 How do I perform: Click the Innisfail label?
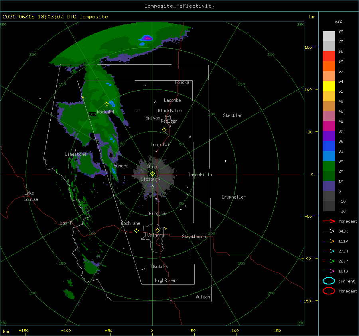pos(161,145)
